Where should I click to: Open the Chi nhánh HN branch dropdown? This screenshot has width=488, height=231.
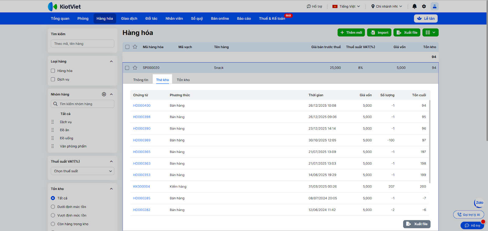coord(386,6)
